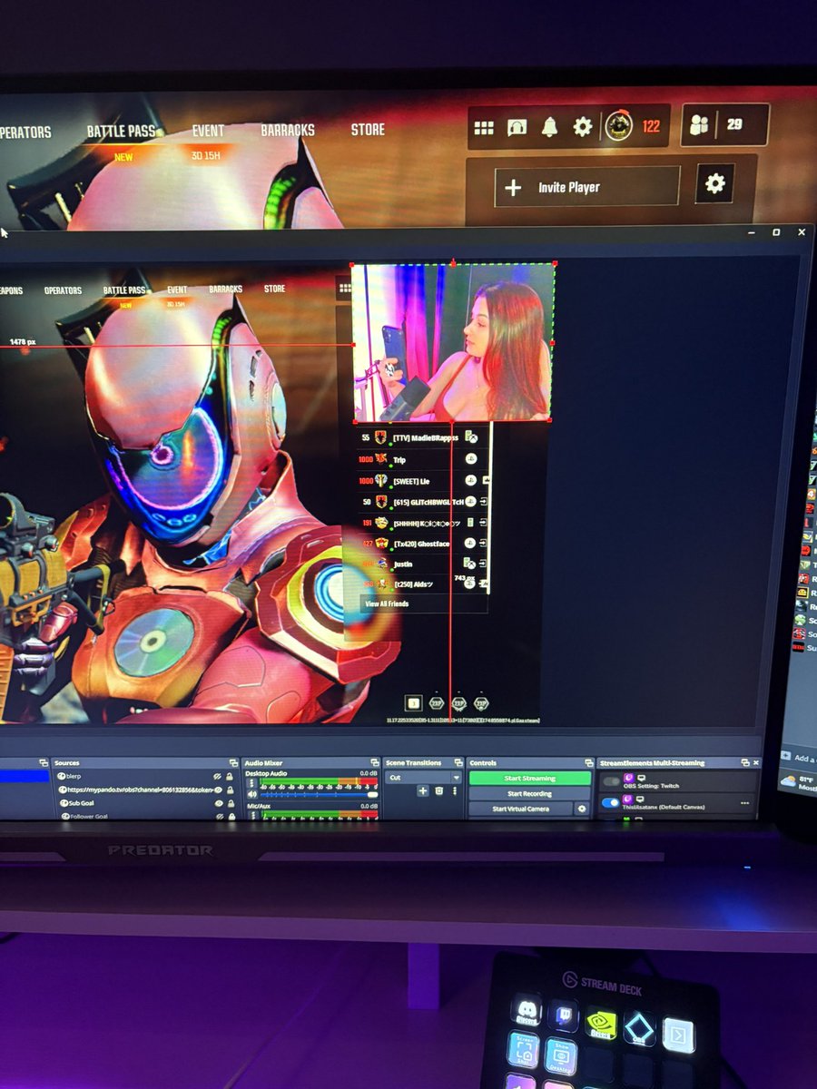Click the join icon on the [Tx420] Ghostface row

point(484,543)
